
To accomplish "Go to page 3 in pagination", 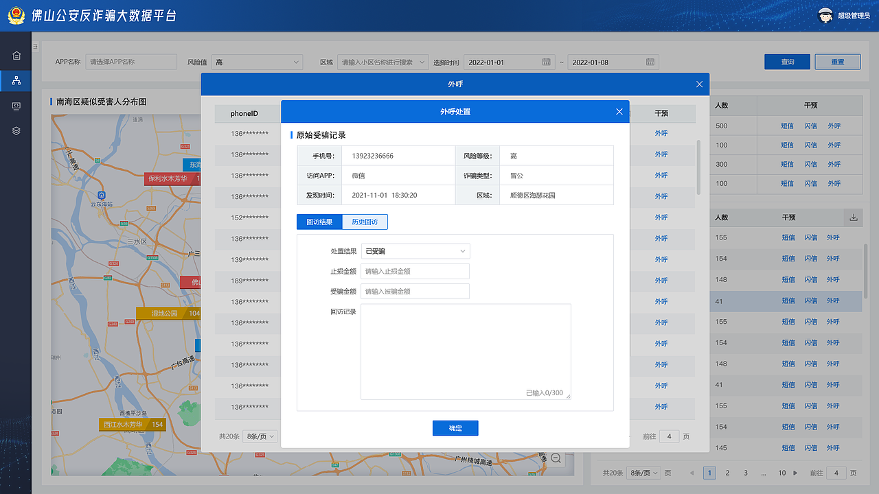I will (x=746, y=473).
